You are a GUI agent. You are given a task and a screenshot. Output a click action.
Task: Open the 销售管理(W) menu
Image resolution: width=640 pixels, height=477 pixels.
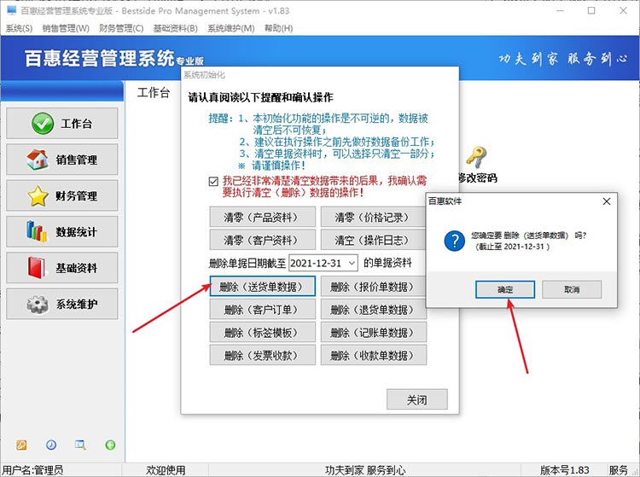[x=66, y=28]
